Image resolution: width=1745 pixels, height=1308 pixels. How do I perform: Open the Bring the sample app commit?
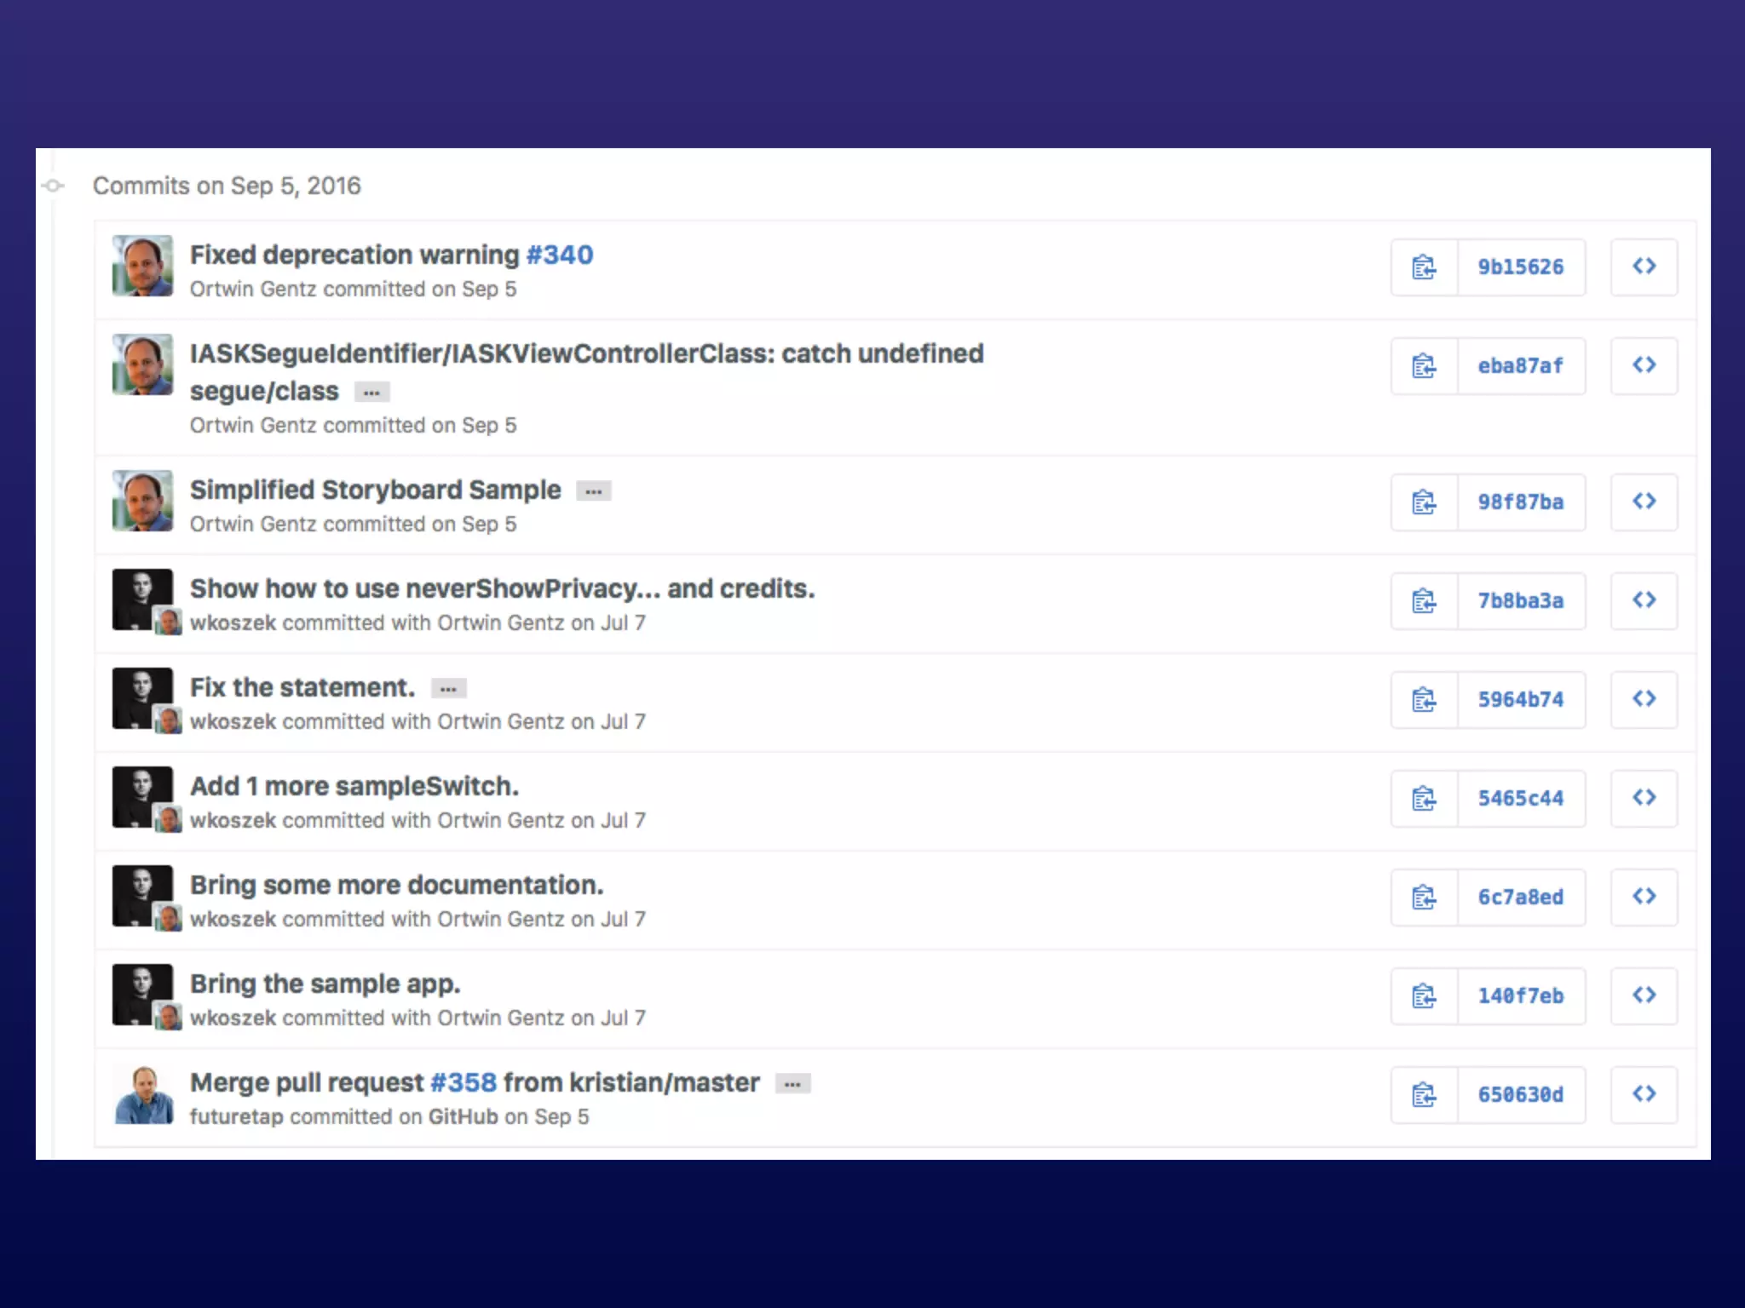point(325,984)
